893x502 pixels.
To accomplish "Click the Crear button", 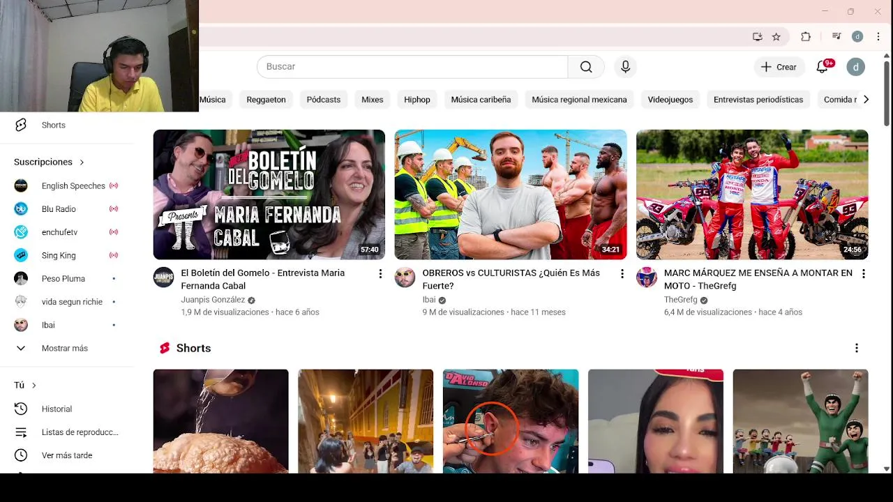I will tap(779, 67).
